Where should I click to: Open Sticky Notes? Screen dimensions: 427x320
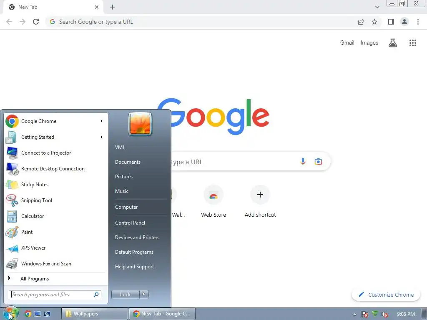tap(55, 185)
